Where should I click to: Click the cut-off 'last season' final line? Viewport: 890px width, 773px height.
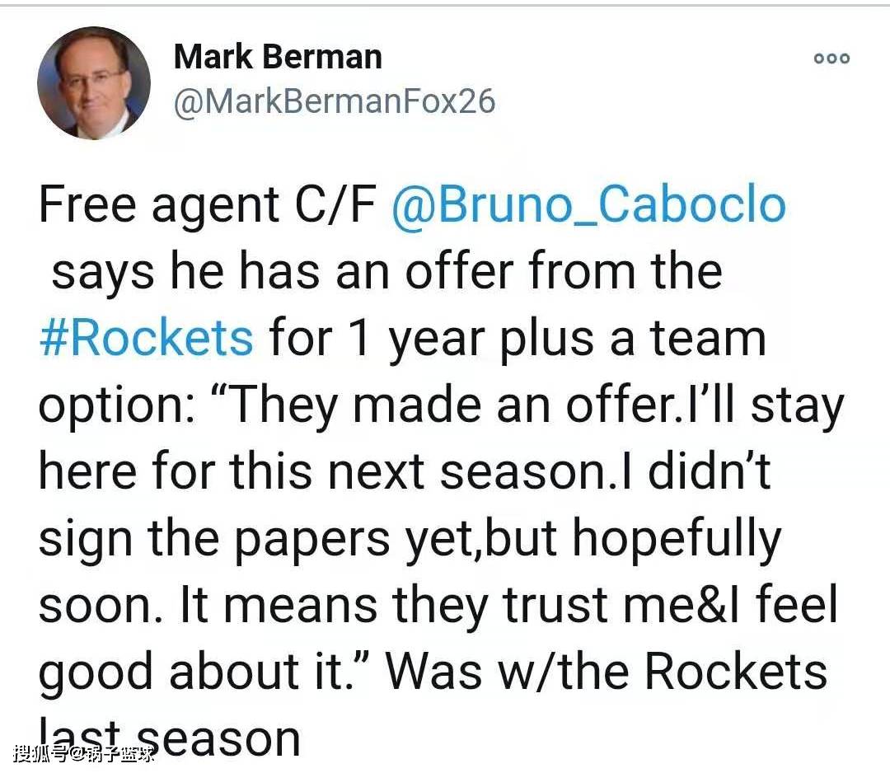coord(169,739)
